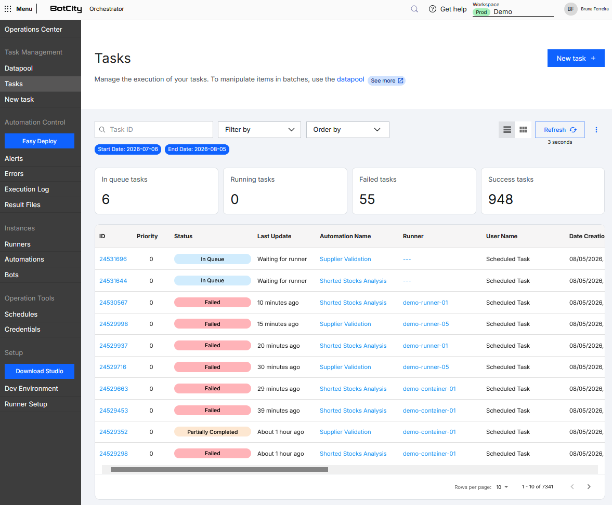Click the Get help label

coord(453,9)
